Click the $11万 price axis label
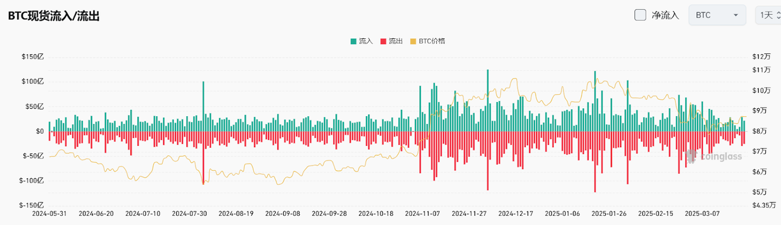The image size is (781, 225). [x=761, y=71]
